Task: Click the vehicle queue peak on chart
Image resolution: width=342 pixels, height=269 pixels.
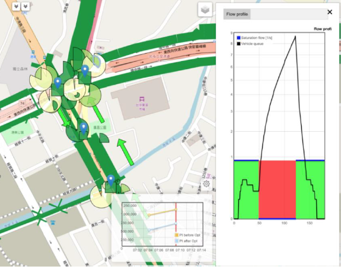Action: point(295,36)
